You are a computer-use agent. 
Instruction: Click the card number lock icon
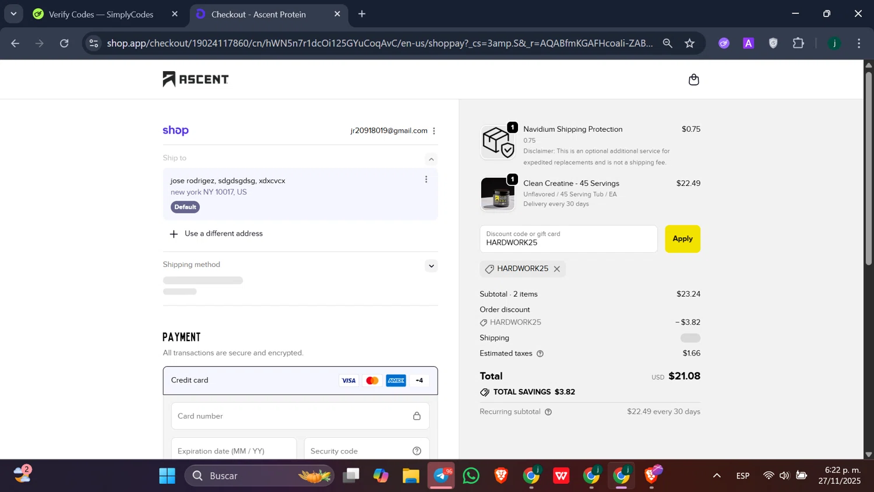click(417, 416)
